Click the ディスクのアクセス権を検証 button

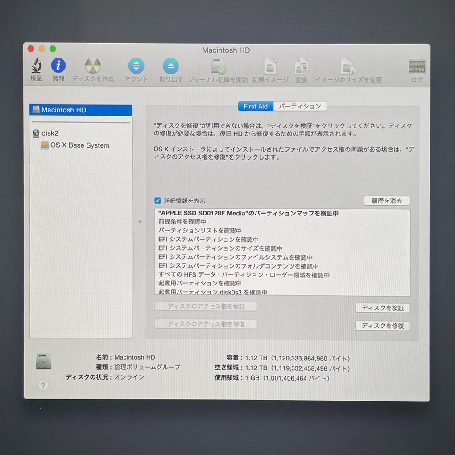coord(206,306)
